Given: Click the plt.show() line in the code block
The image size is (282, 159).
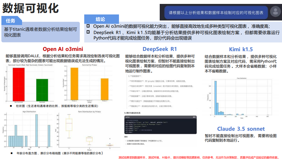Looking at the screenshot, I should point(129,132).
